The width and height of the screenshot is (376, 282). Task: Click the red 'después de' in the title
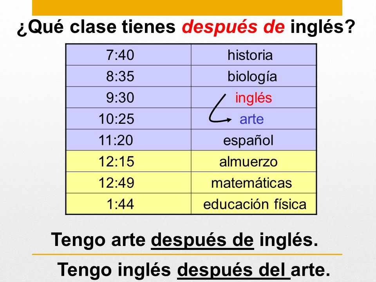pos(233,27)
